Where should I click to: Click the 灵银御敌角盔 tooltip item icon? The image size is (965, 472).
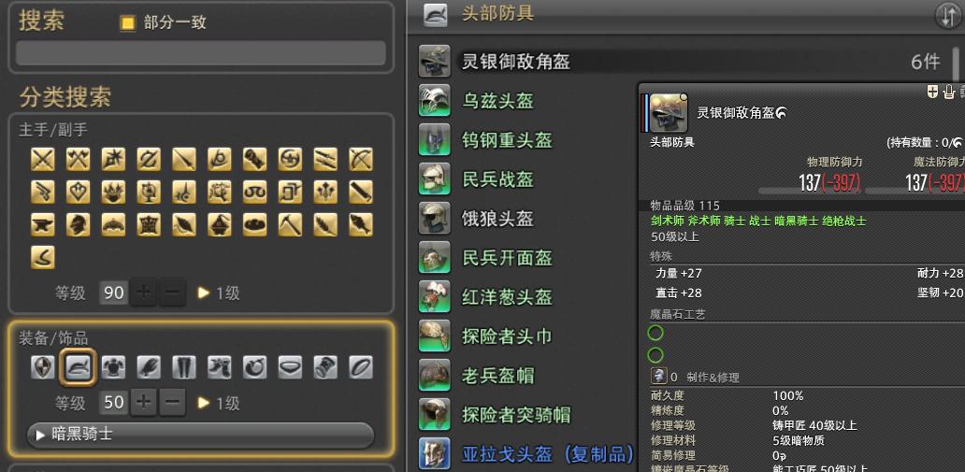669,112
